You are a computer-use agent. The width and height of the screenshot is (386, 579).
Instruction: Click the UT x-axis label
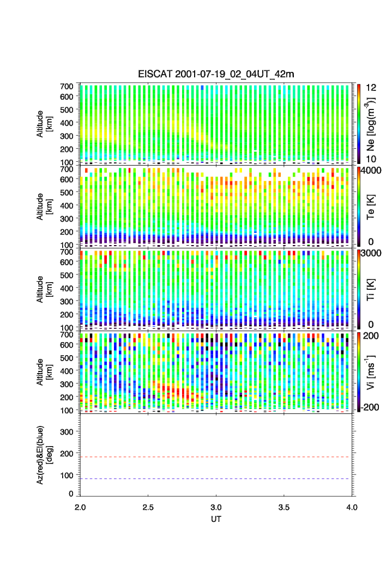216,519
